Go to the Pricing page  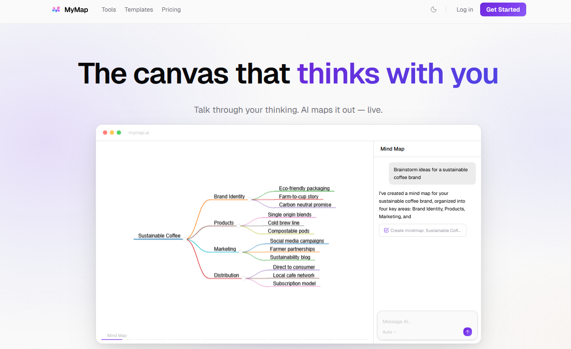[171, 9]
